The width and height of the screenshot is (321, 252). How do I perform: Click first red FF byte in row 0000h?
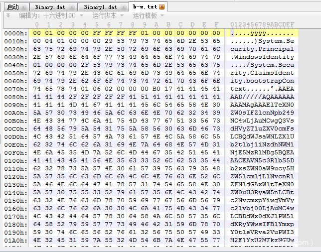pyautogui.click(x=96, y=33)
